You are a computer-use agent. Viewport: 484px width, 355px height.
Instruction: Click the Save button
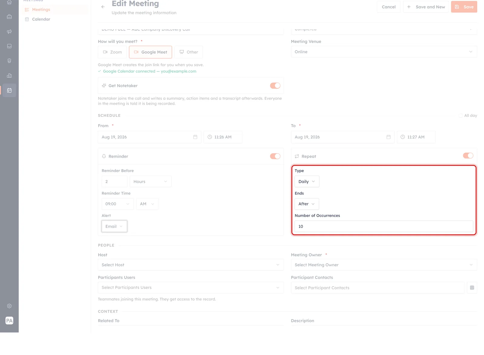pyautogui.click(x=464, y=7)
